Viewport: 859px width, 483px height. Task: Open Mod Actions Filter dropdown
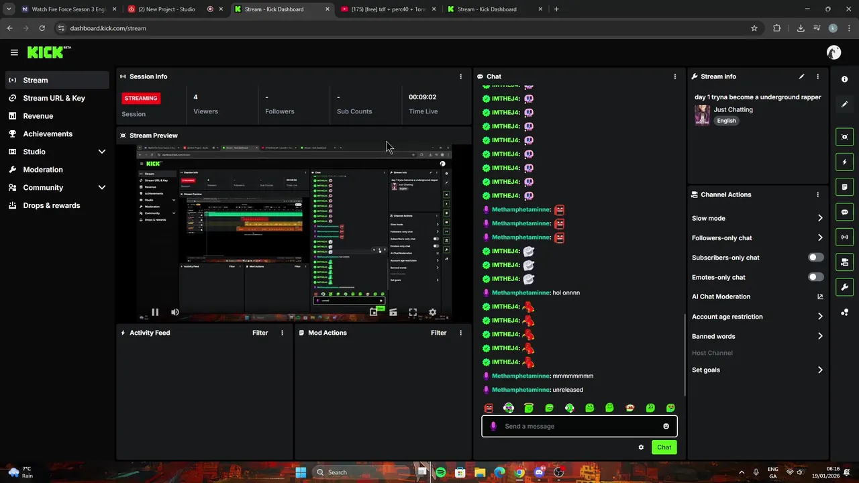point(438,333)
